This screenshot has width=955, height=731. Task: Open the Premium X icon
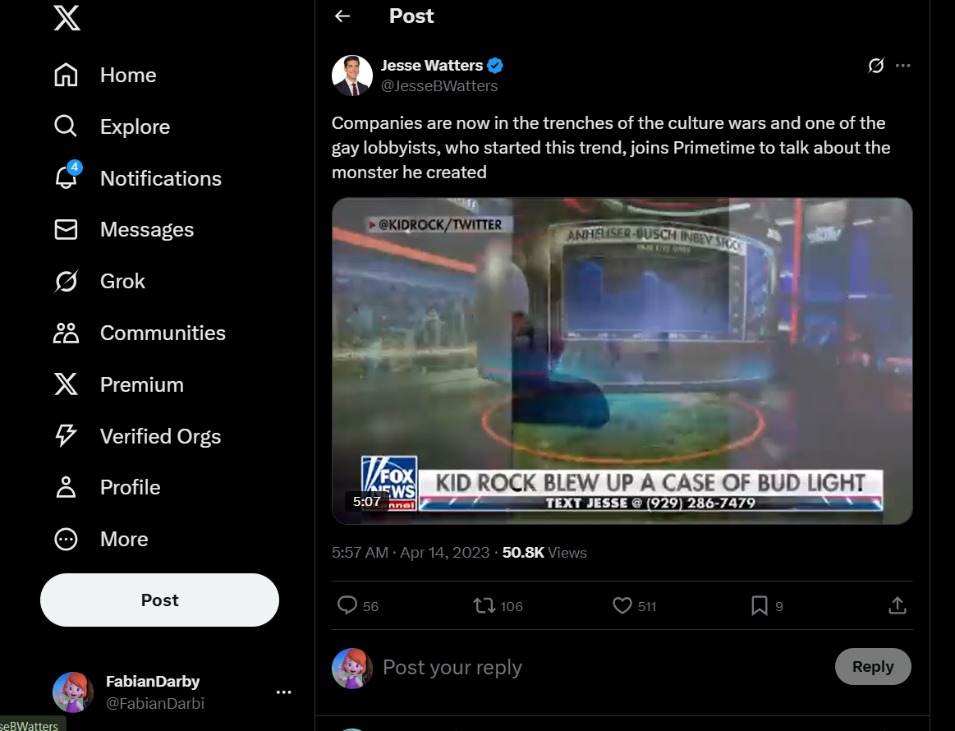66,384
